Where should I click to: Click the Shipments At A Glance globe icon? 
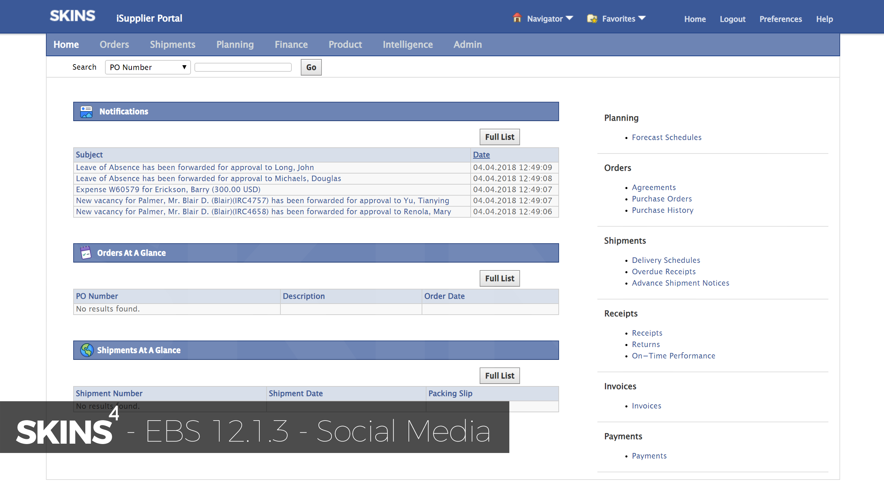tap(87, 350)
